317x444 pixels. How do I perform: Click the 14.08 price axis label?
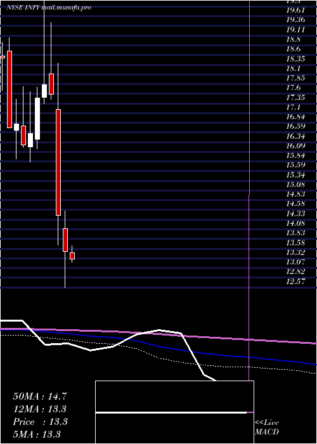pyautogui.click(x=295, y=223)
